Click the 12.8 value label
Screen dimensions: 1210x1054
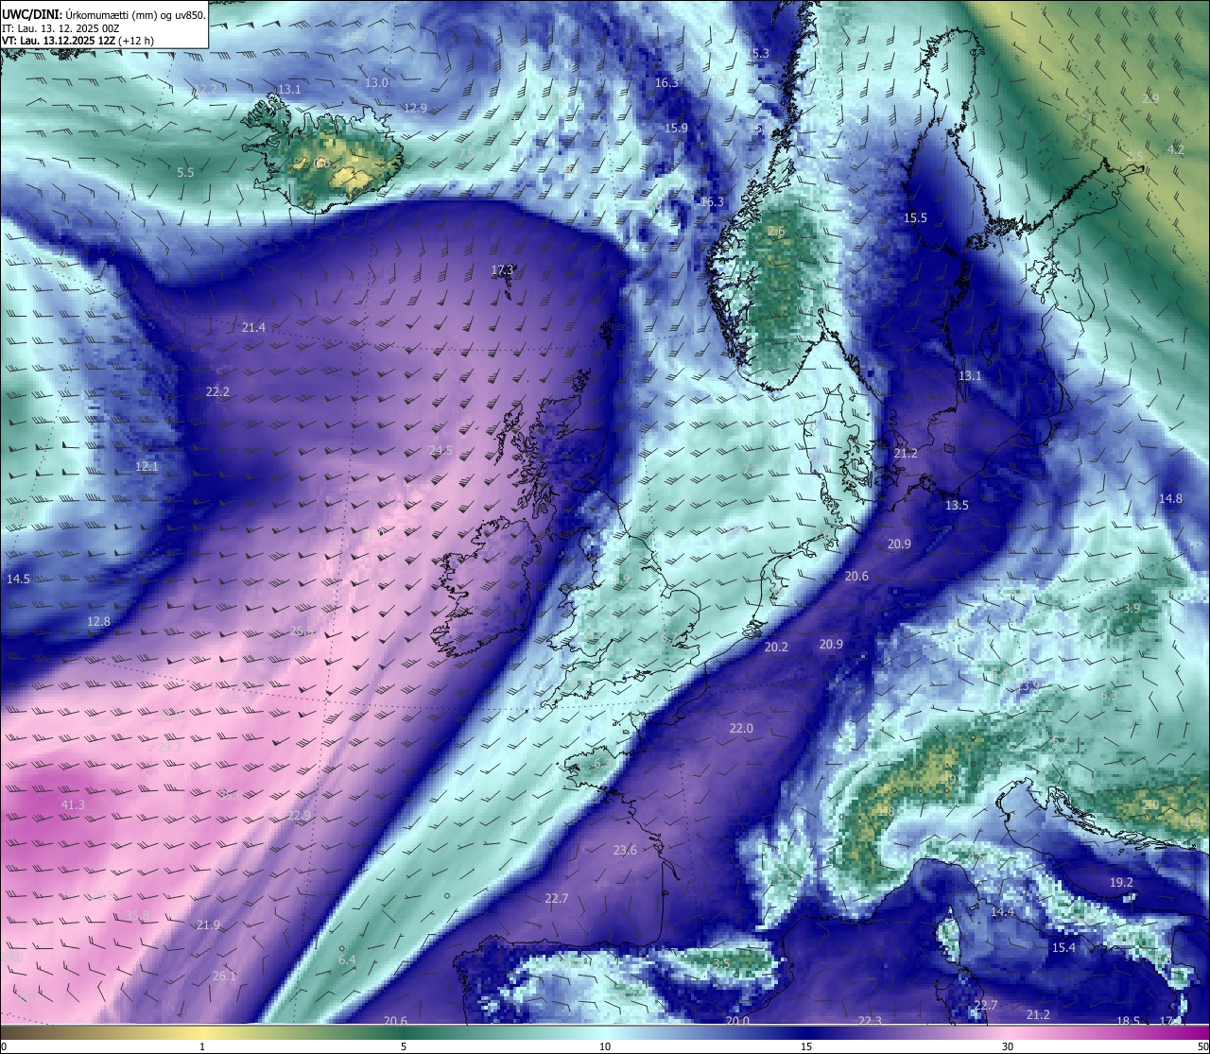[x=98, y=621]
